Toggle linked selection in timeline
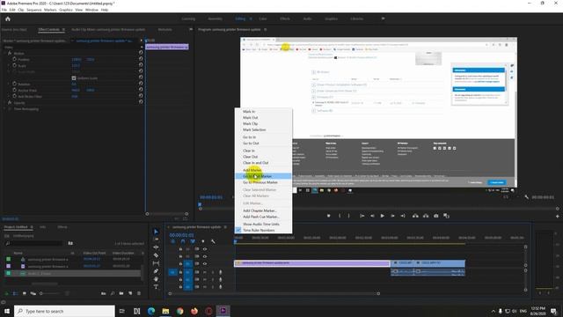Viewport: 563px width, 317px height. (x=193, y=241)
